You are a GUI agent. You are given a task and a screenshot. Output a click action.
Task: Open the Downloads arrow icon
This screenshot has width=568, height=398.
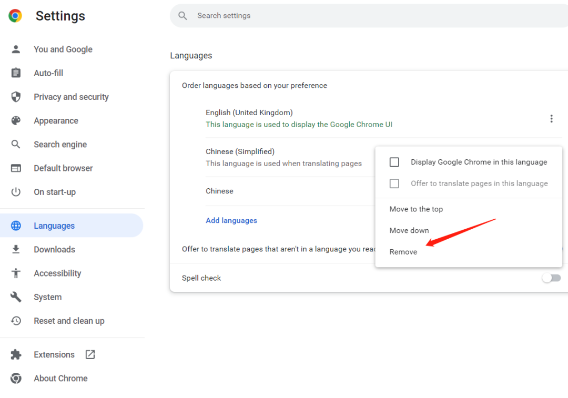click(x=16, y=249)
